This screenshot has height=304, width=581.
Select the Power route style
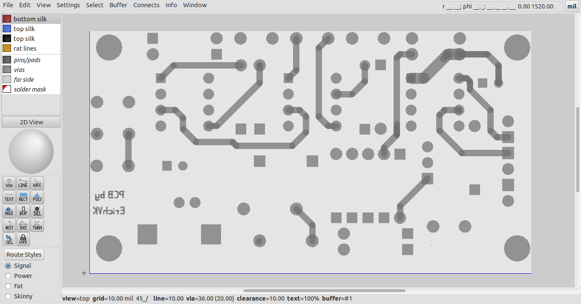pyautogui.click(x=7, y=275)
